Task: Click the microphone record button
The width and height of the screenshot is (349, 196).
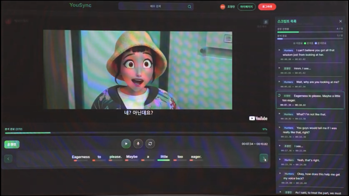Action: point(138,144)
